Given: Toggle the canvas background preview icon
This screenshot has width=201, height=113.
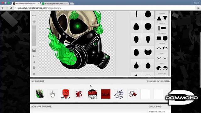Looking at the screenshot, I should pos(34,50).
